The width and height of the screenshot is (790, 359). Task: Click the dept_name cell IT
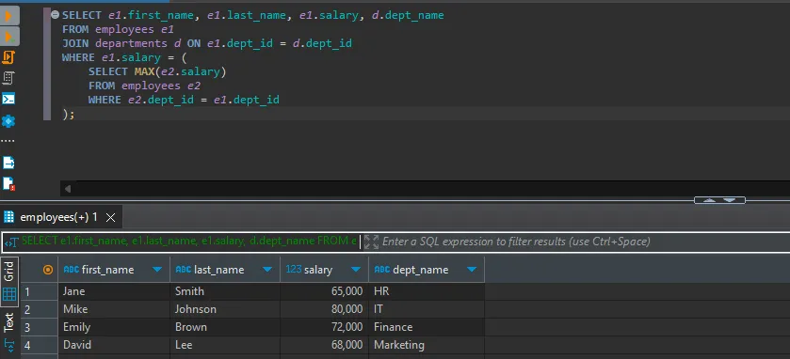[427, 309]
